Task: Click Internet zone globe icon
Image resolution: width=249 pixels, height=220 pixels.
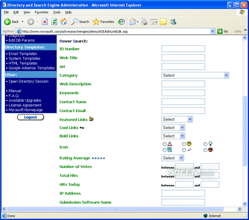Action: coord(205,216)
